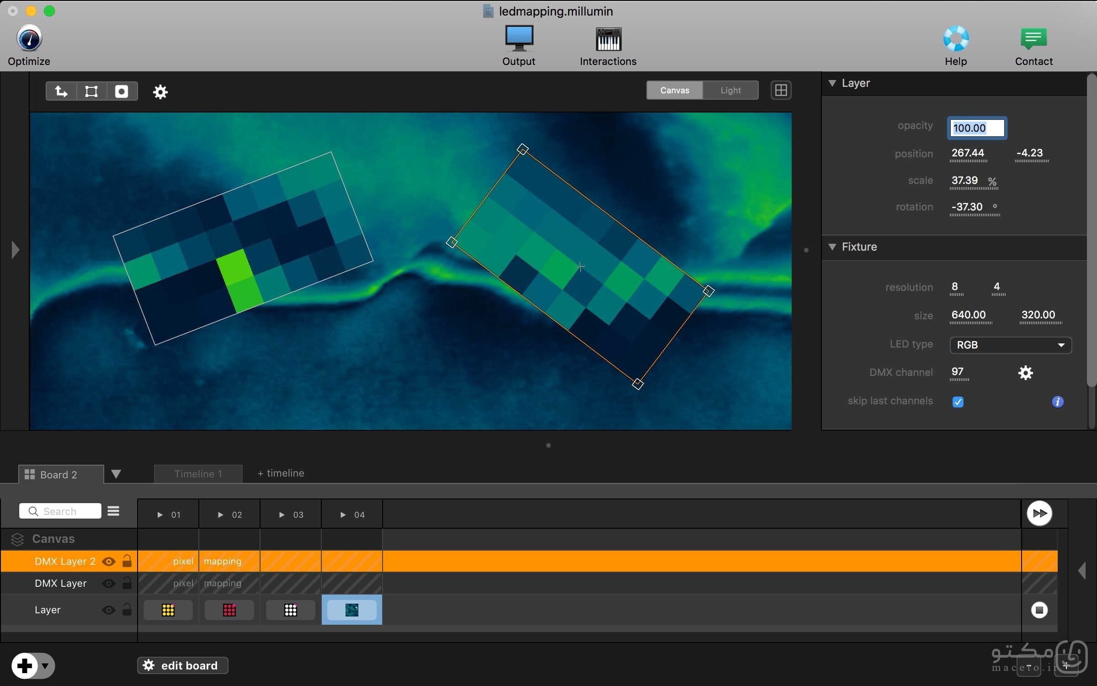Select the red LED grid media in column 02
This screenshot has height=686, width=1097.
(229, 610)
